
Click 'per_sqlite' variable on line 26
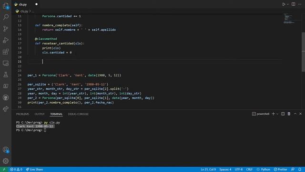(x=37, y=84)
